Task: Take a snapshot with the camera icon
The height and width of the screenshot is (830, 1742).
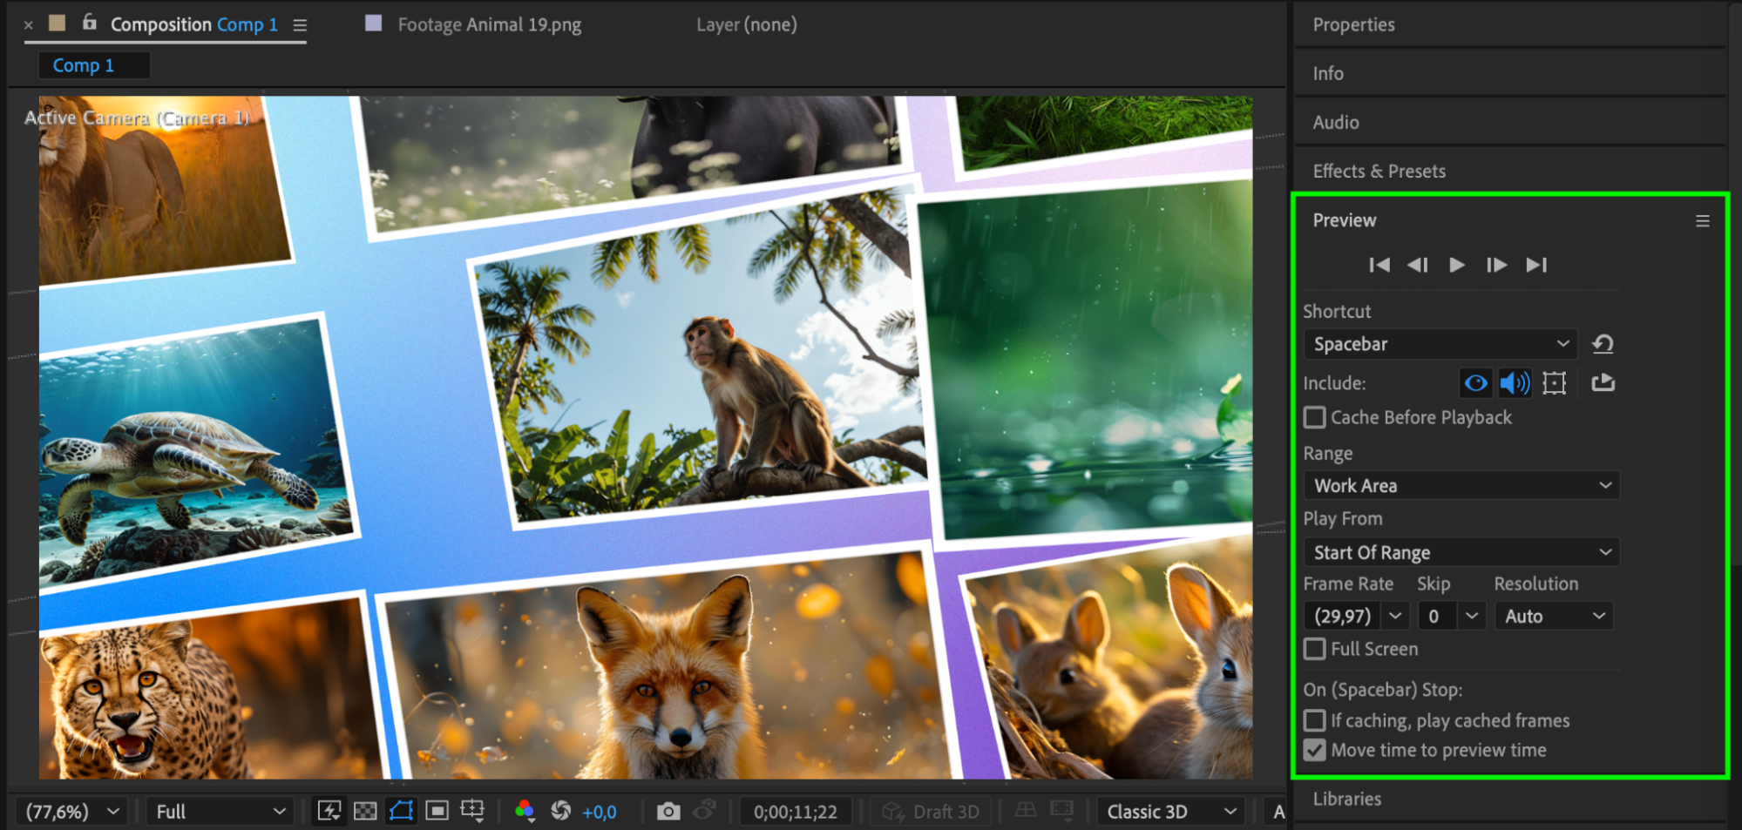Action: tap(668, 812)
